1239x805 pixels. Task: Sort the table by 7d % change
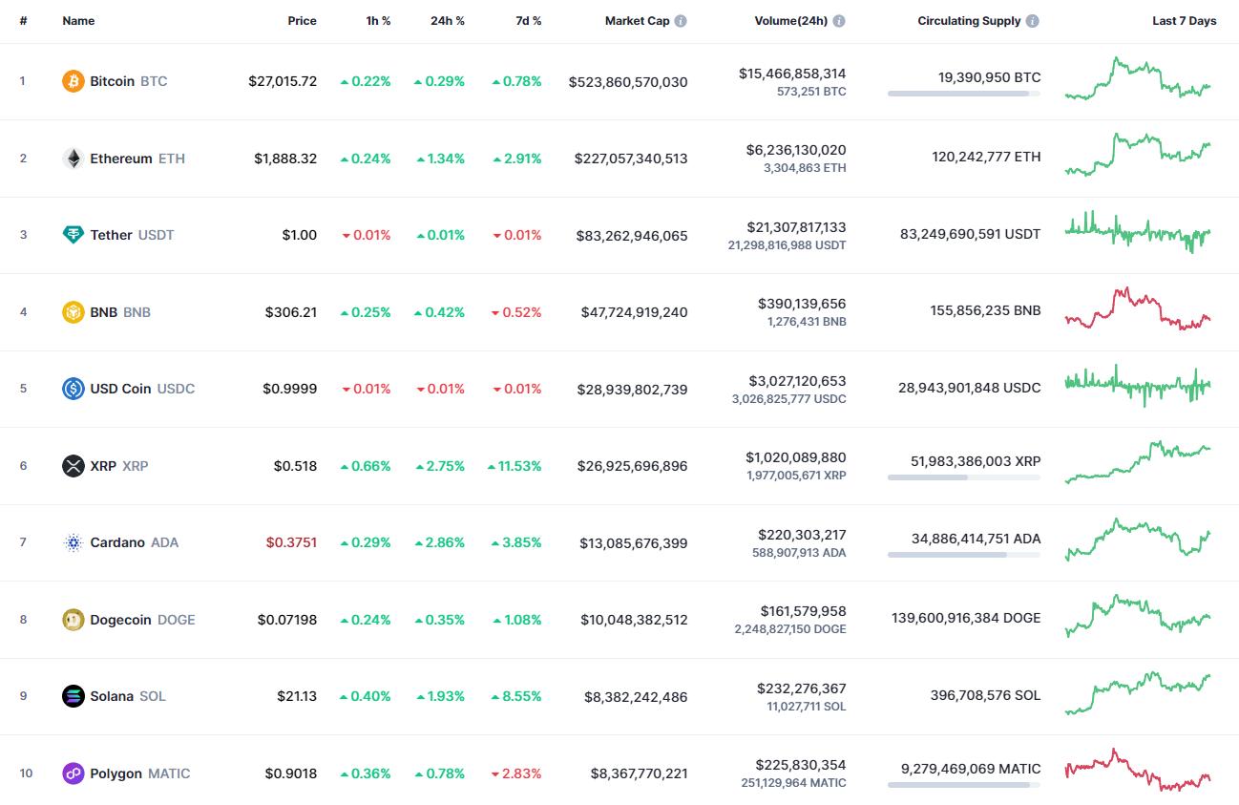point(528,20)
